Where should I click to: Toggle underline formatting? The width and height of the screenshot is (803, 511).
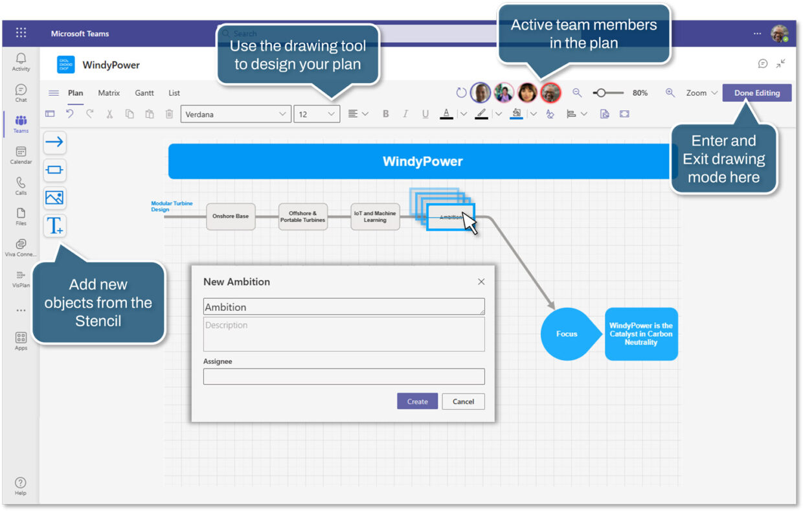[x=425, y=113]
